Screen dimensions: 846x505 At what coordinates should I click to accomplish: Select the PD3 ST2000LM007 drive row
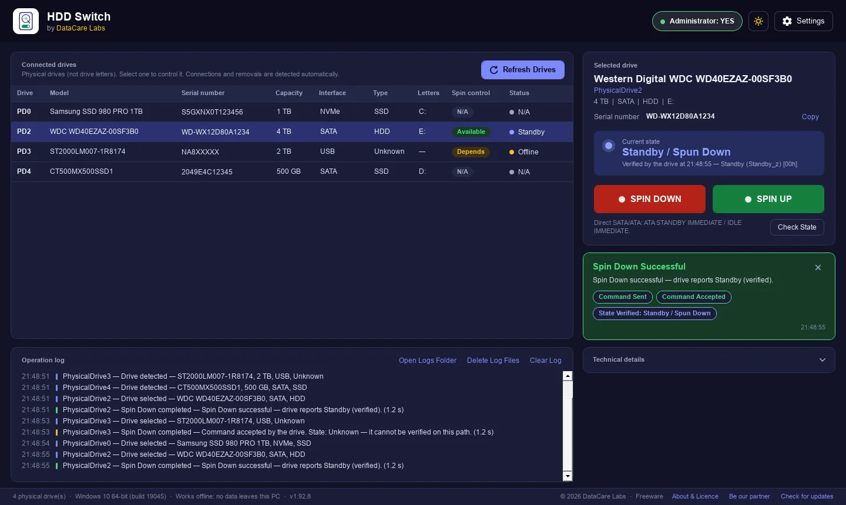pyautogui.click(x=292, y=151)
